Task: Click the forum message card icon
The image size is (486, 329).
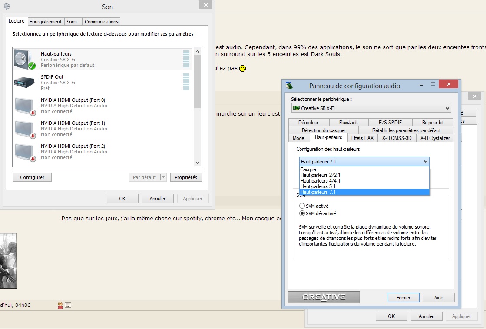Action: pos(68,305)
